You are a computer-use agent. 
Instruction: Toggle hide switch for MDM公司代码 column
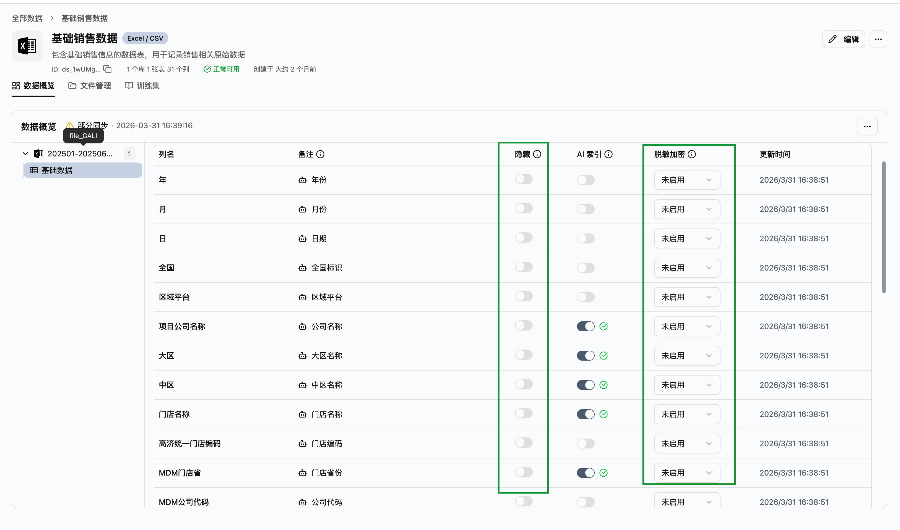tap(524, 501)
